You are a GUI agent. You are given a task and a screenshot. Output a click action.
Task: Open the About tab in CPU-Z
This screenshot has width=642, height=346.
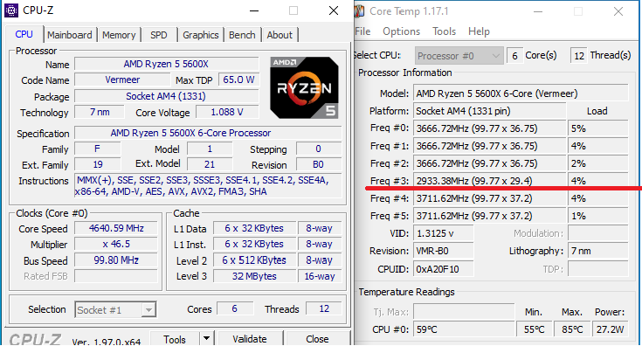point(280,35)
